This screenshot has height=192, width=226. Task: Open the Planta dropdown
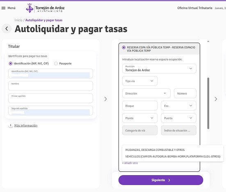point(140,118)
